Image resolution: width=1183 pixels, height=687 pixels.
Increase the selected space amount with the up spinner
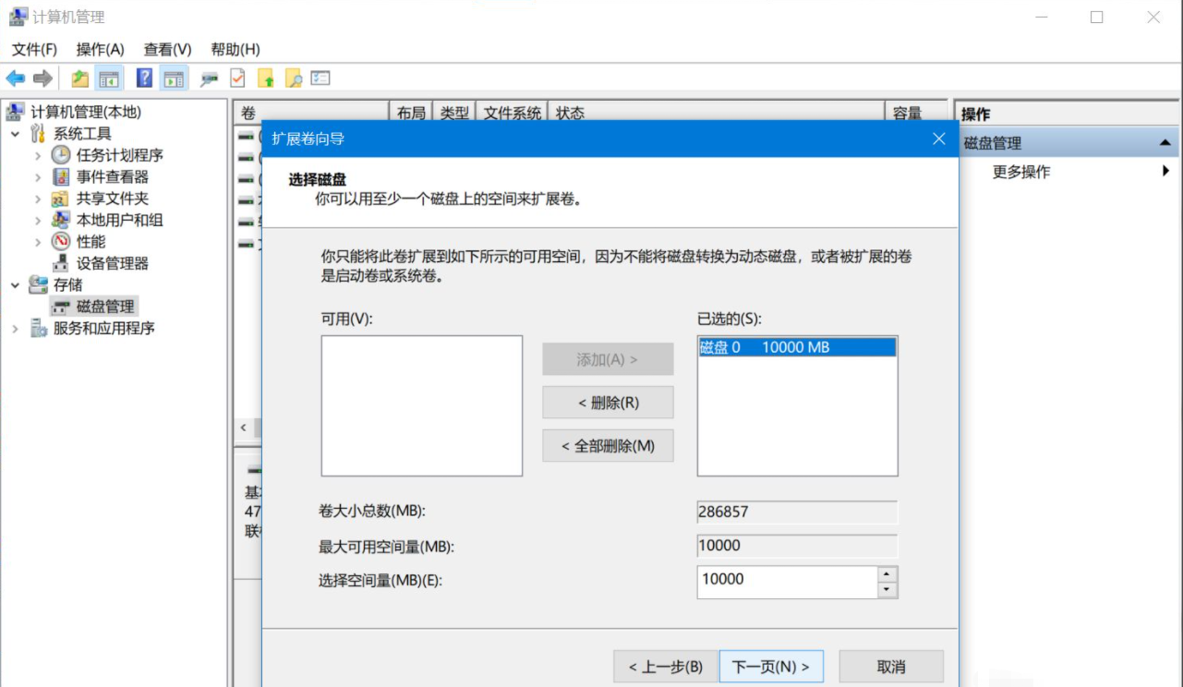pos(887,573)
